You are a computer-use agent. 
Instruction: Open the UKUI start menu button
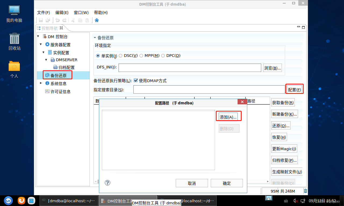pyautogui.click(x=9, y=200)
